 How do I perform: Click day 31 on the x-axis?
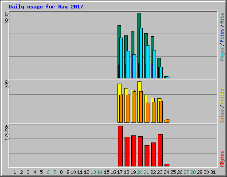pyautogui.click(x=213, y=172)
